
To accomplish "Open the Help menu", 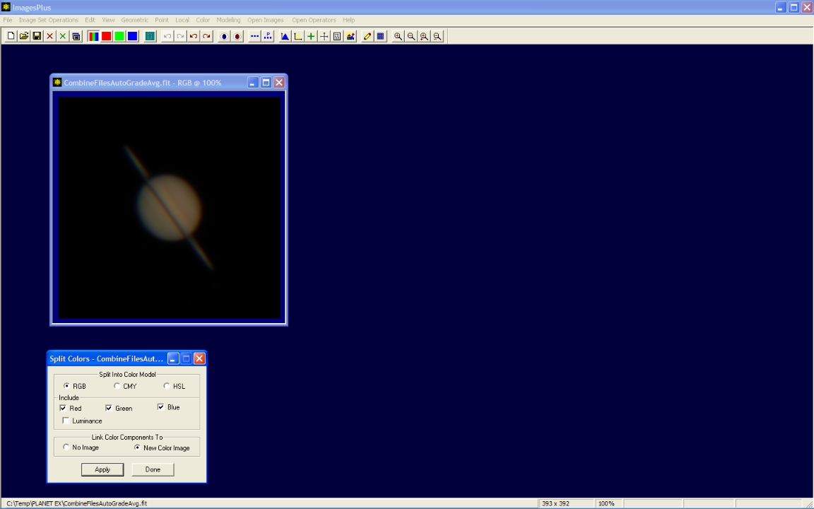I will (x=349, y=20).
